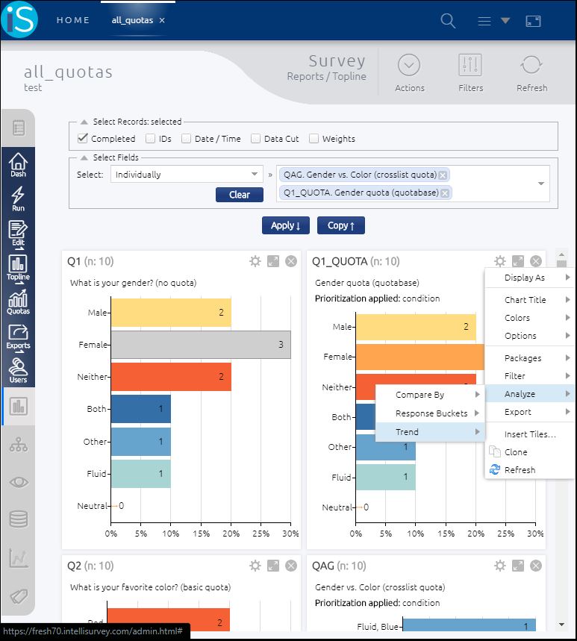
Task: Click the gear icon on Q1 tile
Action: (x=255, y=261)
